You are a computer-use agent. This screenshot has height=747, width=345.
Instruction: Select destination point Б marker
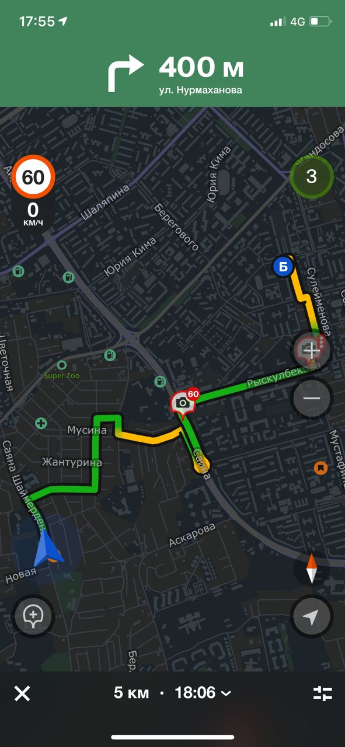click(x=283, y=267)
